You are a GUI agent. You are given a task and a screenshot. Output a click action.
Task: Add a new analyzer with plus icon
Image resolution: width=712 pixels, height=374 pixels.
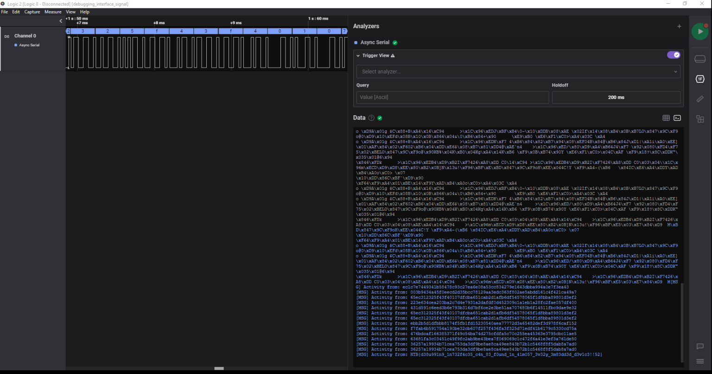(x=679, y=26)
